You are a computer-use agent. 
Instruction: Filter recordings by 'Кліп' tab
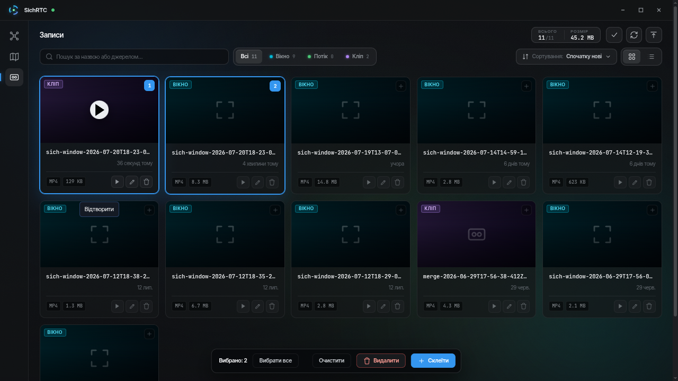(358, 57)
